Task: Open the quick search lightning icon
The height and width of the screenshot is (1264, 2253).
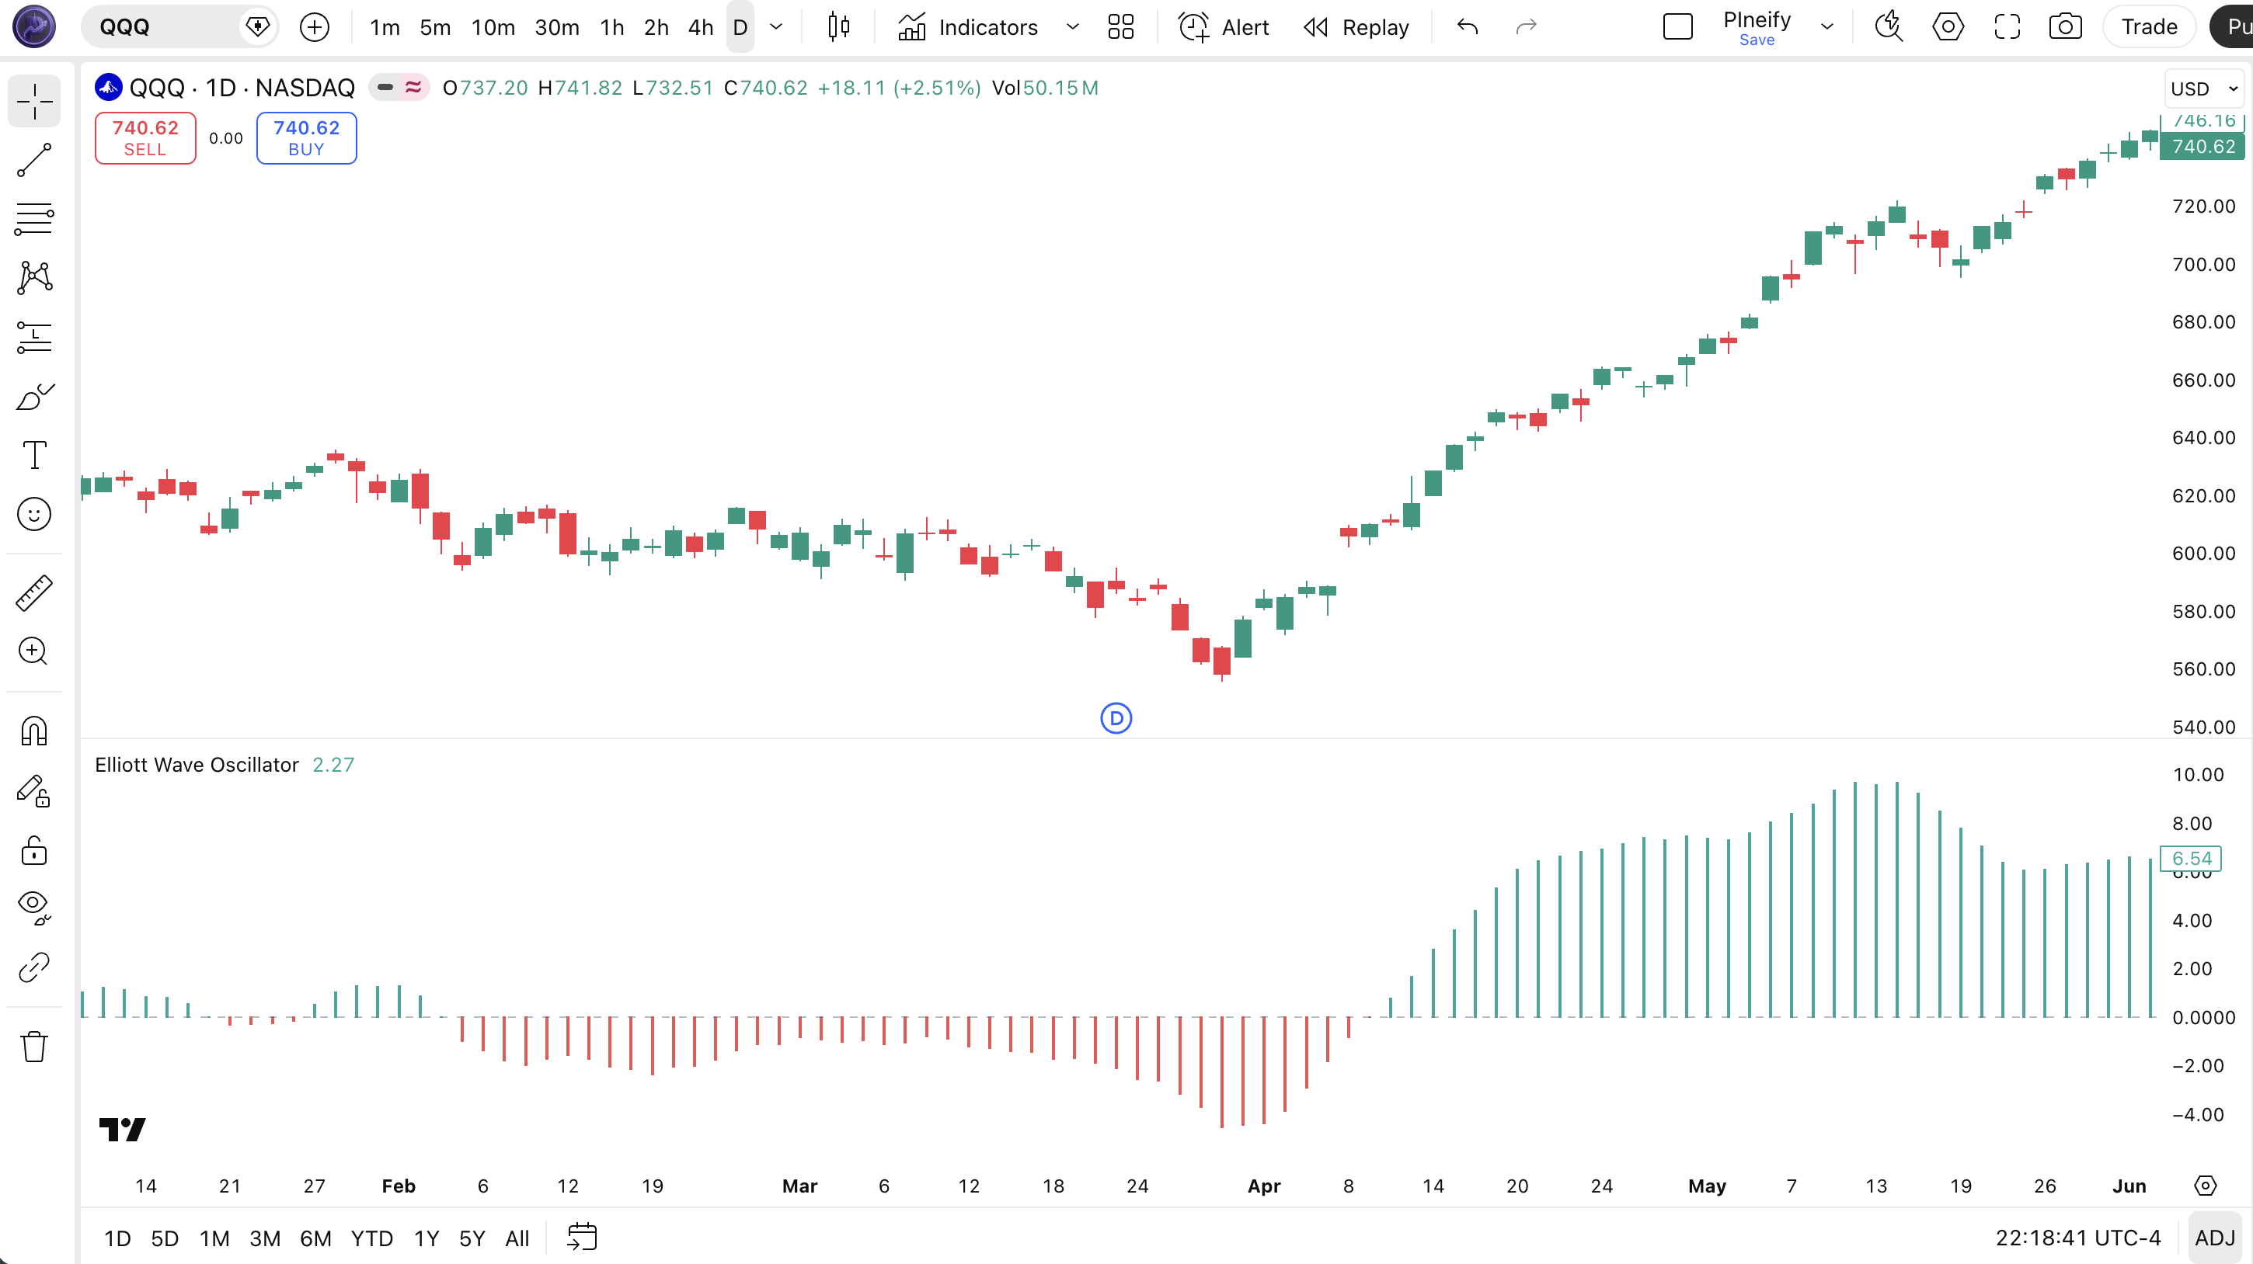Action: [x=1889, y=27]
